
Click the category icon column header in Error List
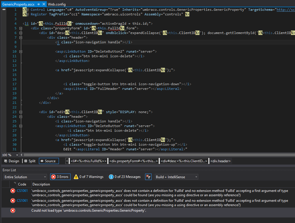(13, 184)
